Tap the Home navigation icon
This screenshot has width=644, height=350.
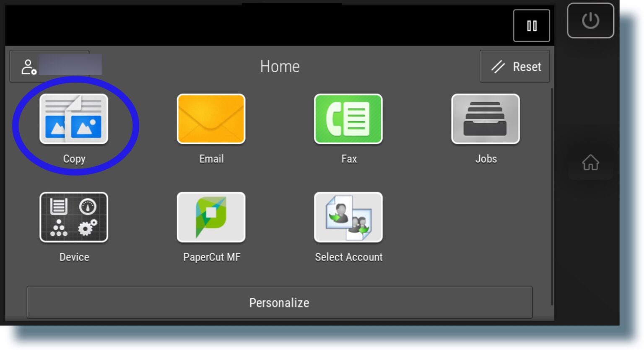(x=590, y=163)
